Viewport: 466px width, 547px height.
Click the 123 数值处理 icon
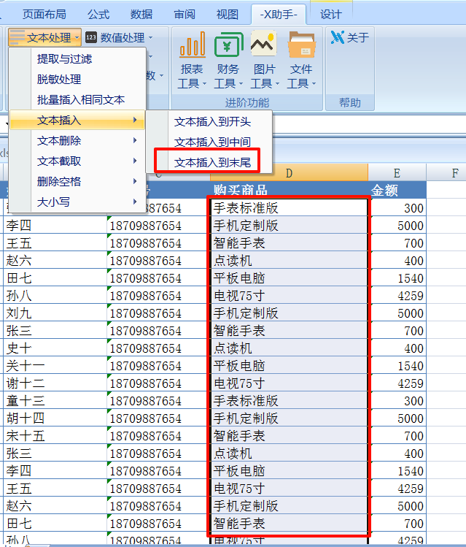[x=91, y=37]
